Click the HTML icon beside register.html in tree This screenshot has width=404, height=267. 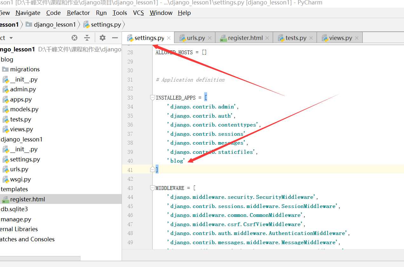point(5,199)
